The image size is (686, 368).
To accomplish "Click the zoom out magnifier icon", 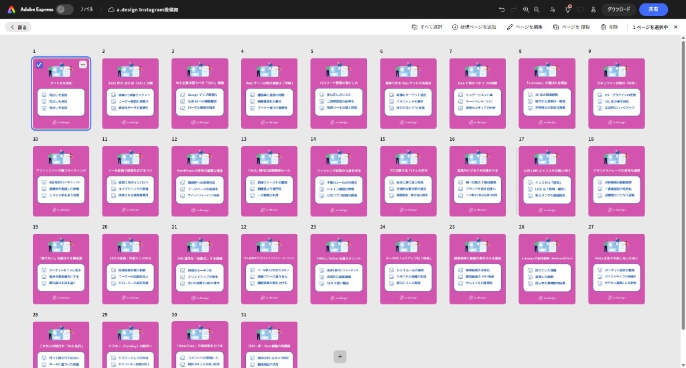I will click(537, 9).
